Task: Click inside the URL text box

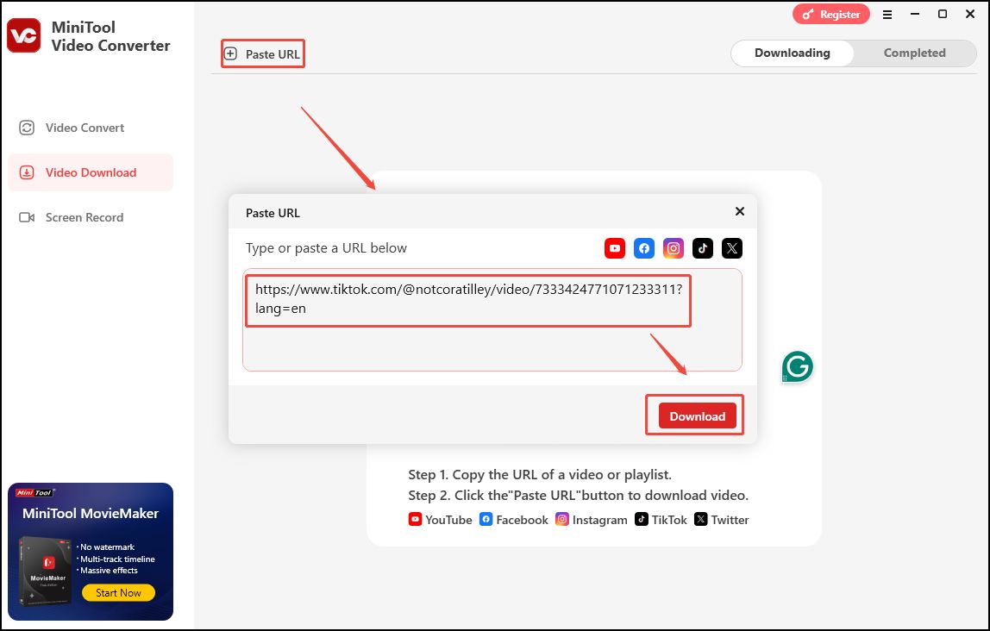Action: (492, 320)
